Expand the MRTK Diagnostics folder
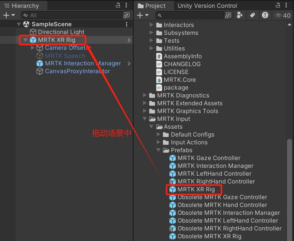Viewport: 294px width, 241px height. (x=145, y=95)
